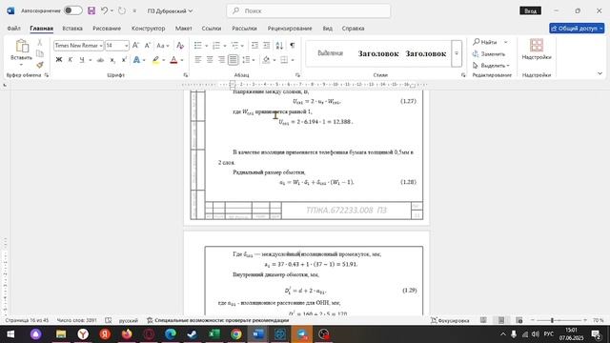This screenshot has width=610, height=343.
Task: Click the Заменить replace button
Action: [x=489, y=53]
